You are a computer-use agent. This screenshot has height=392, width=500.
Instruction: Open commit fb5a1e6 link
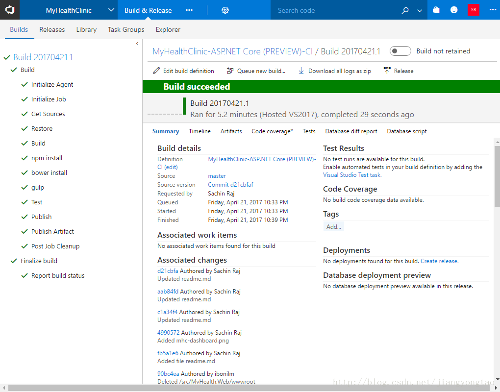168,353
